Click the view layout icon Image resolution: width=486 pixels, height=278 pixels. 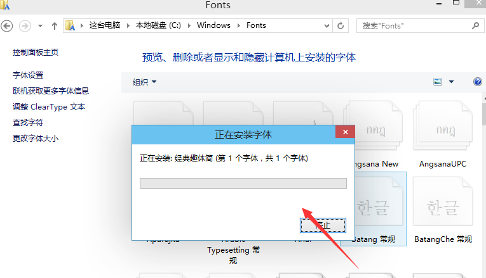point(437,82)
